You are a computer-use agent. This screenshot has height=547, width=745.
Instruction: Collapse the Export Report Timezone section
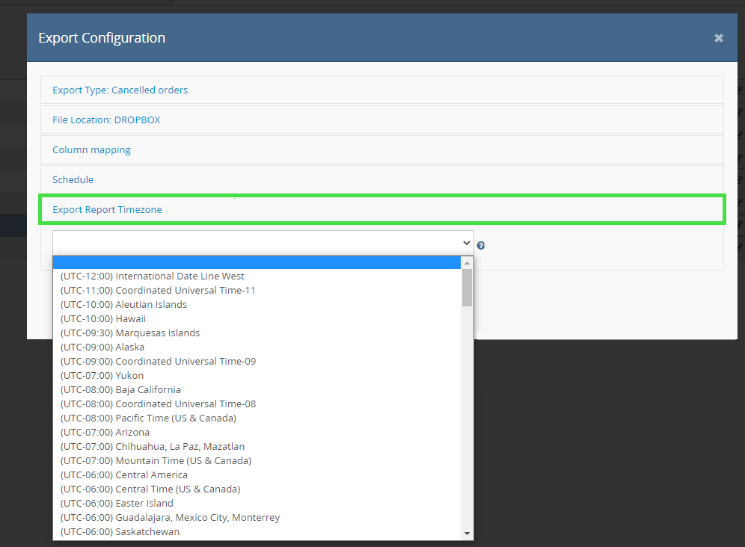pos(107,209)
